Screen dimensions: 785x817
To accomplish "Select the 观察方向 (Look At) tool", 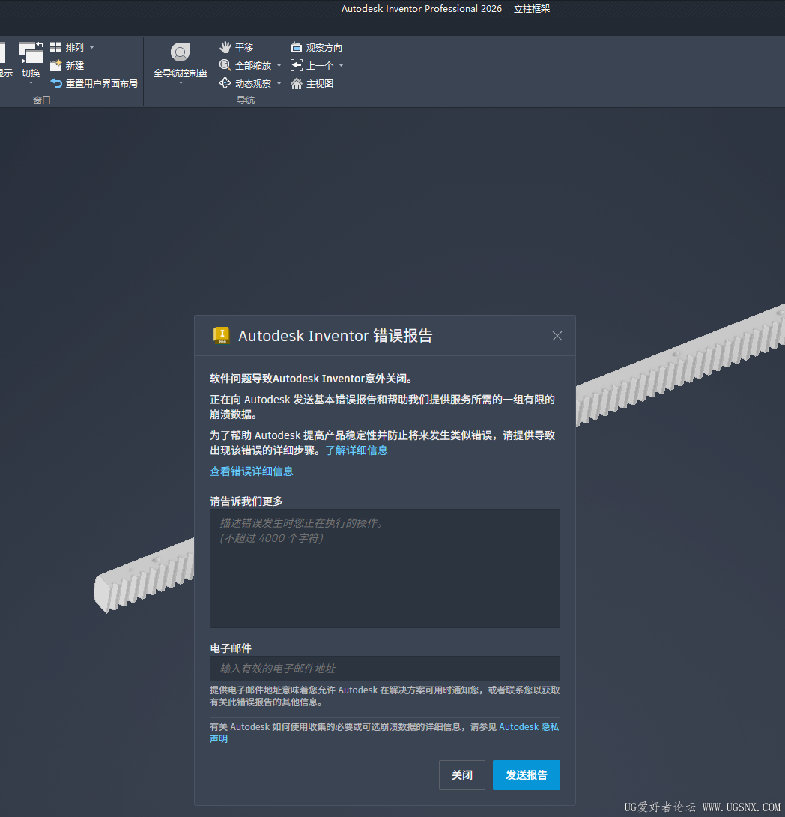I will pos(317,47).
